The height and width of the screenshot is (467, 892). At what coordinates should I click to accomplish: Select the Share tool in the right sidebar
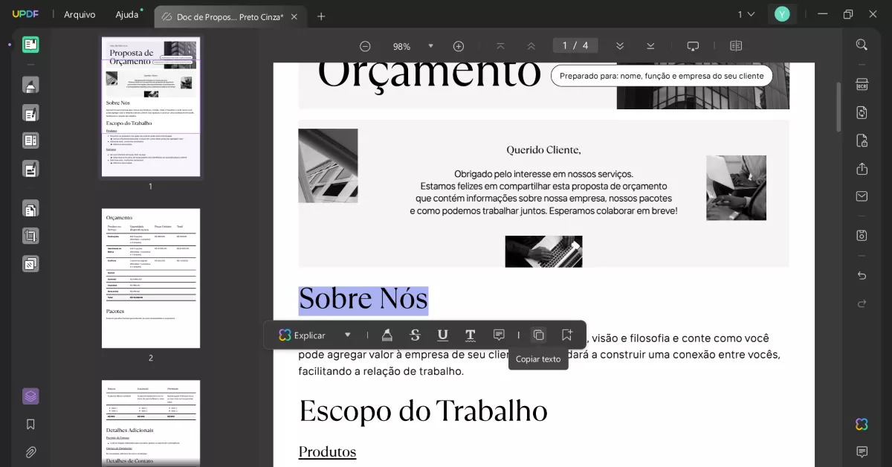pyautogui.click(x=861, y=168)
